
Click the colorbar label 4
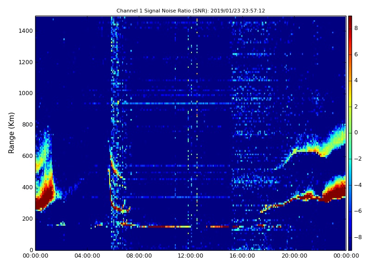click(x=356, y=80)
